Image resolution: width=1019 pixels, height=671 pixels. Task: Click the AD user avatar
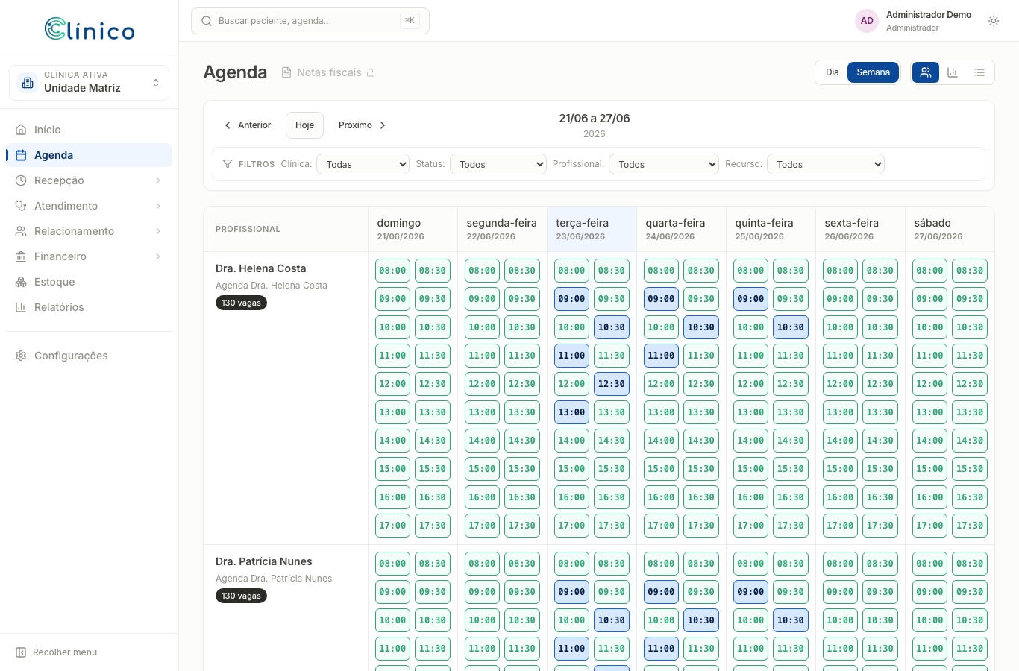(x=867, y=21)
